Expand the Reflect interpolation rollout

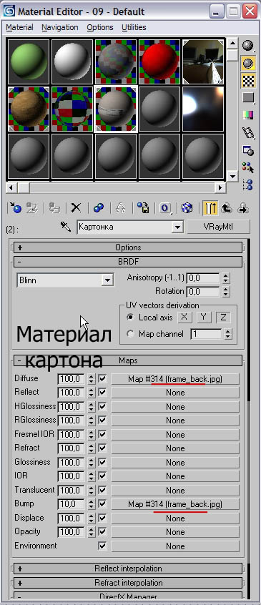tap(128, 569)
